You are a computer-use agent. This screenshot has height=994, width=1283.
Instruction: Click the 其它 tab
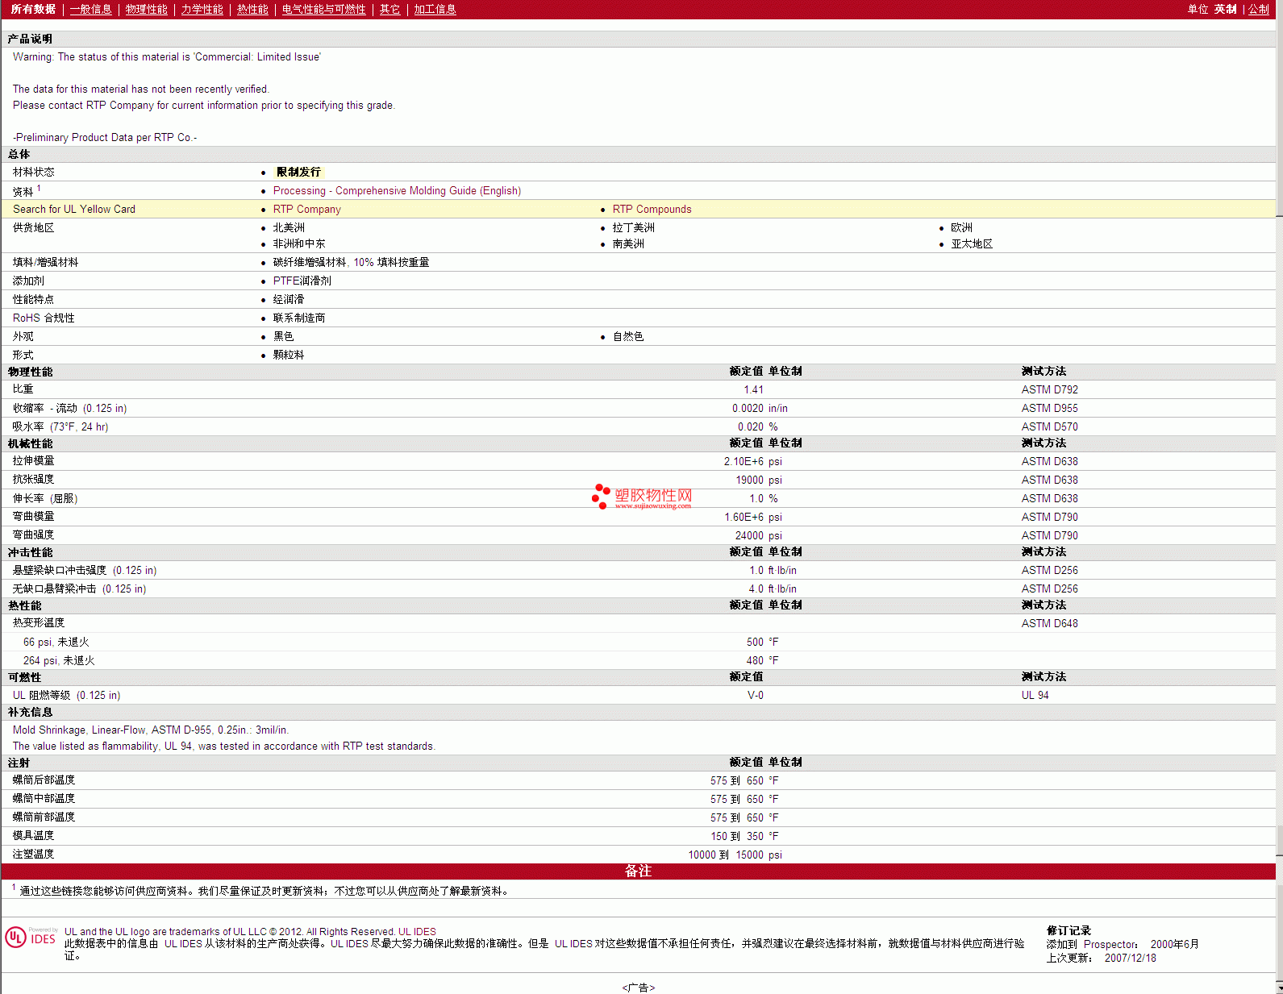pyautogui.click(x=389, y=10)
